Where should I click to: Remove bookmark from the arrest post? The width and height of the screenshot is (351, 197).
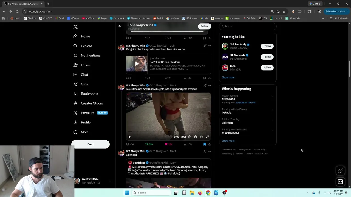click(205, 144)
